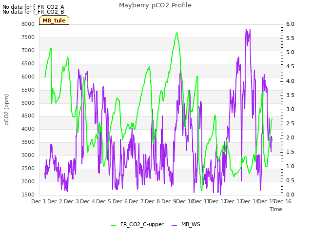Click the 3500 left-axis value
The height and width of the screenshot is (234, 312).
coord(28,142)
